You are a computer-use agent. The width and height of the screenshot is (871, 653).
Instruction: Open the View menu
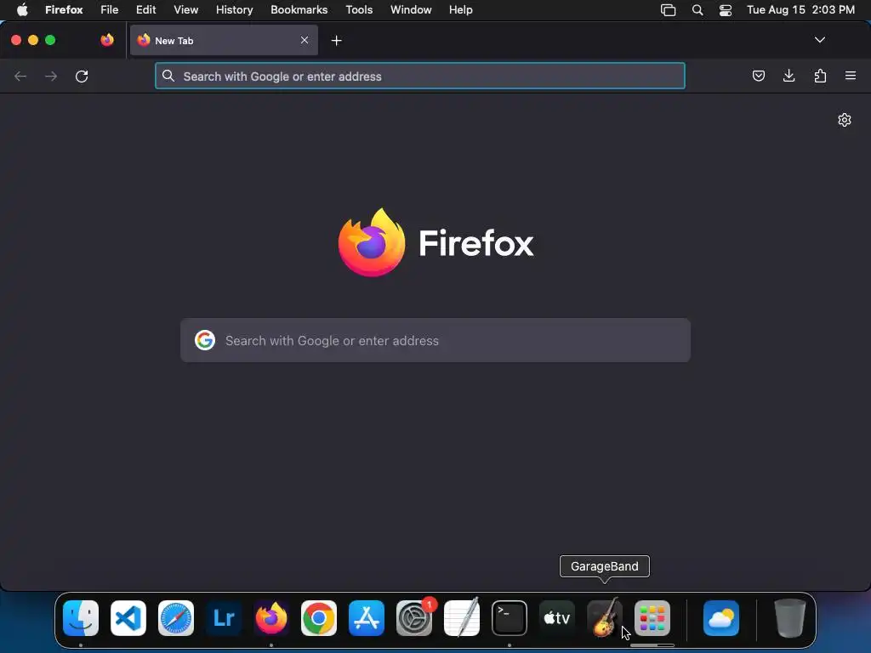tap(185, 10)
